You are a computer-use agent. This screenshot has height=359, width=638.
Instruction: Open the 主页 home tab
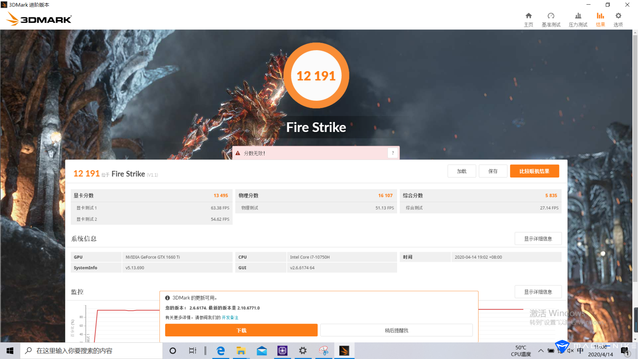(x=528, y=20)
